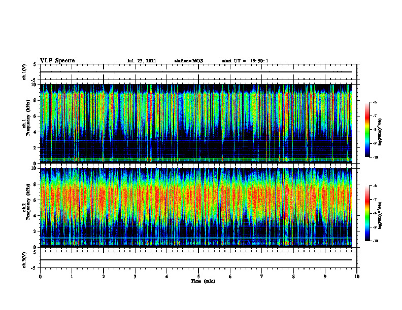Click time axis tick label "10"

click(x=357, y=277)
